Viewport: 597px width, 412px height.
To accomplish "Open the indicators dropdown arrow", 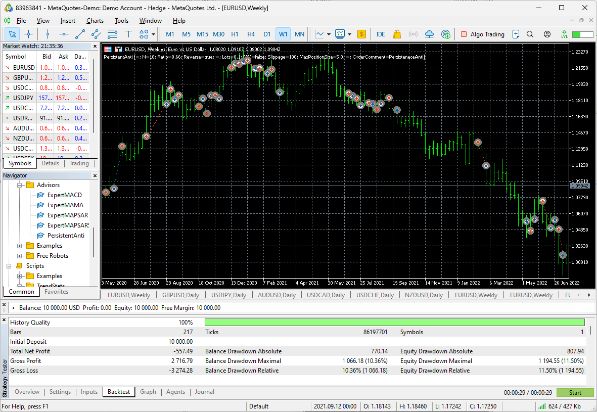I will click(349, 34).
